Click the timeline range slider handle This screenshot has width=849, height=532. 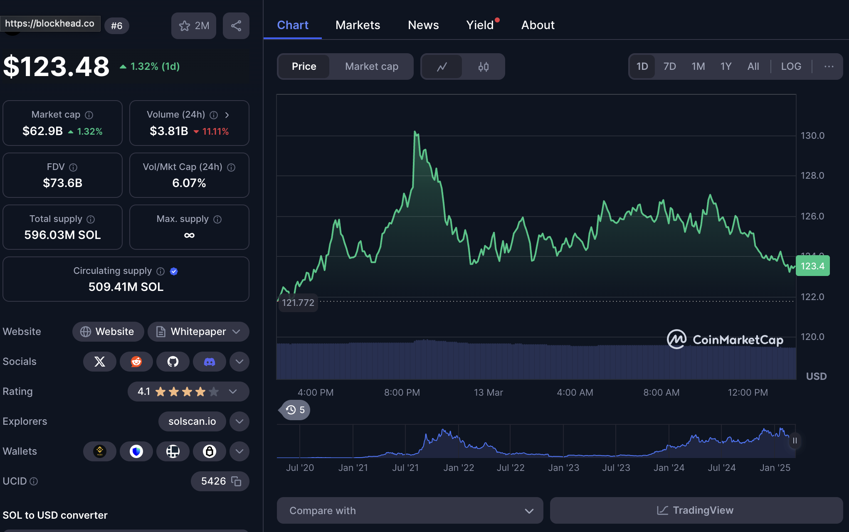coord(795,441)
